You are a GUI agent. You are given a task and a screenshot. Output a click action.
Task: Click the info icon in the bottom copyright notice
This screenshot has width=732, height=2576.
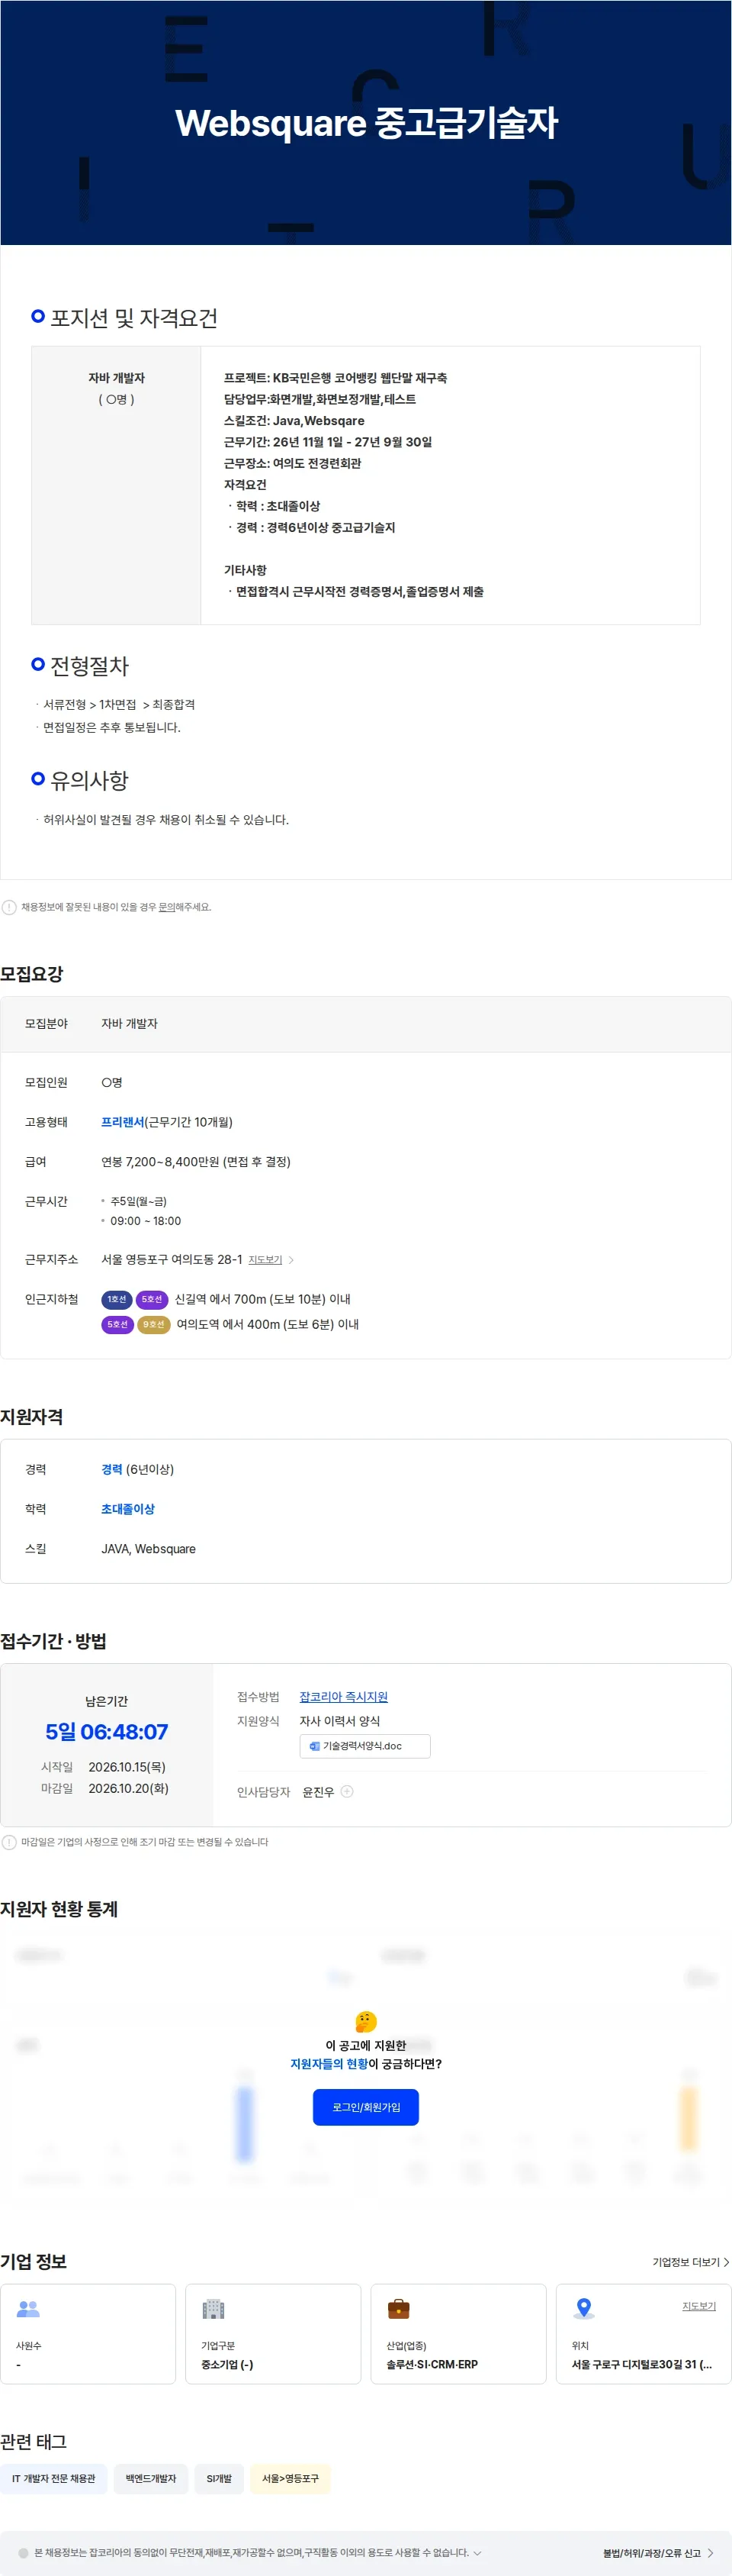(x=24, y=2553)
